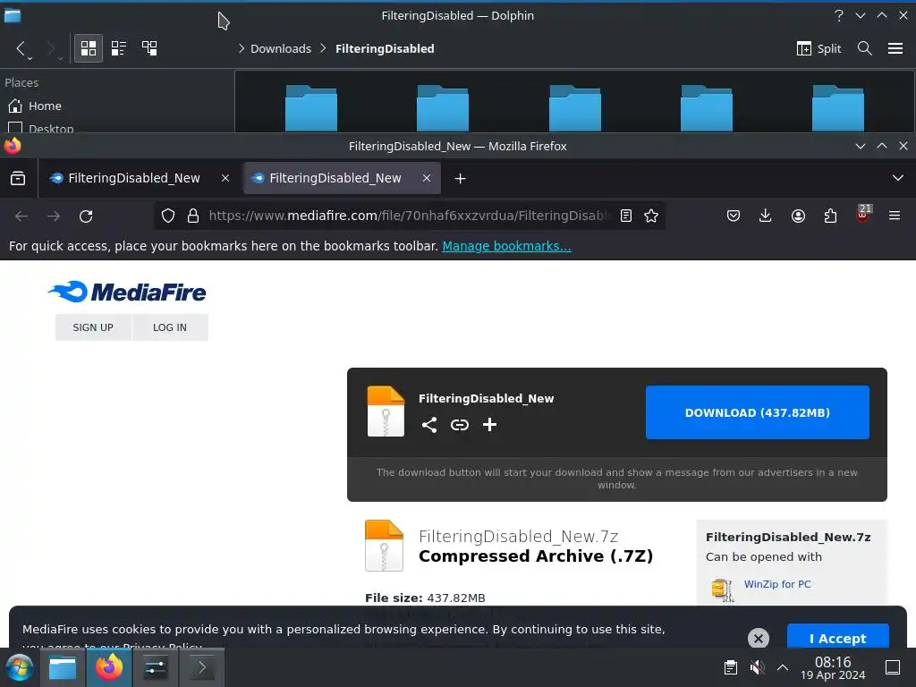This screenshot has width=916, height=687.
Task: Open a new Firefox tab
Action: 461,178
